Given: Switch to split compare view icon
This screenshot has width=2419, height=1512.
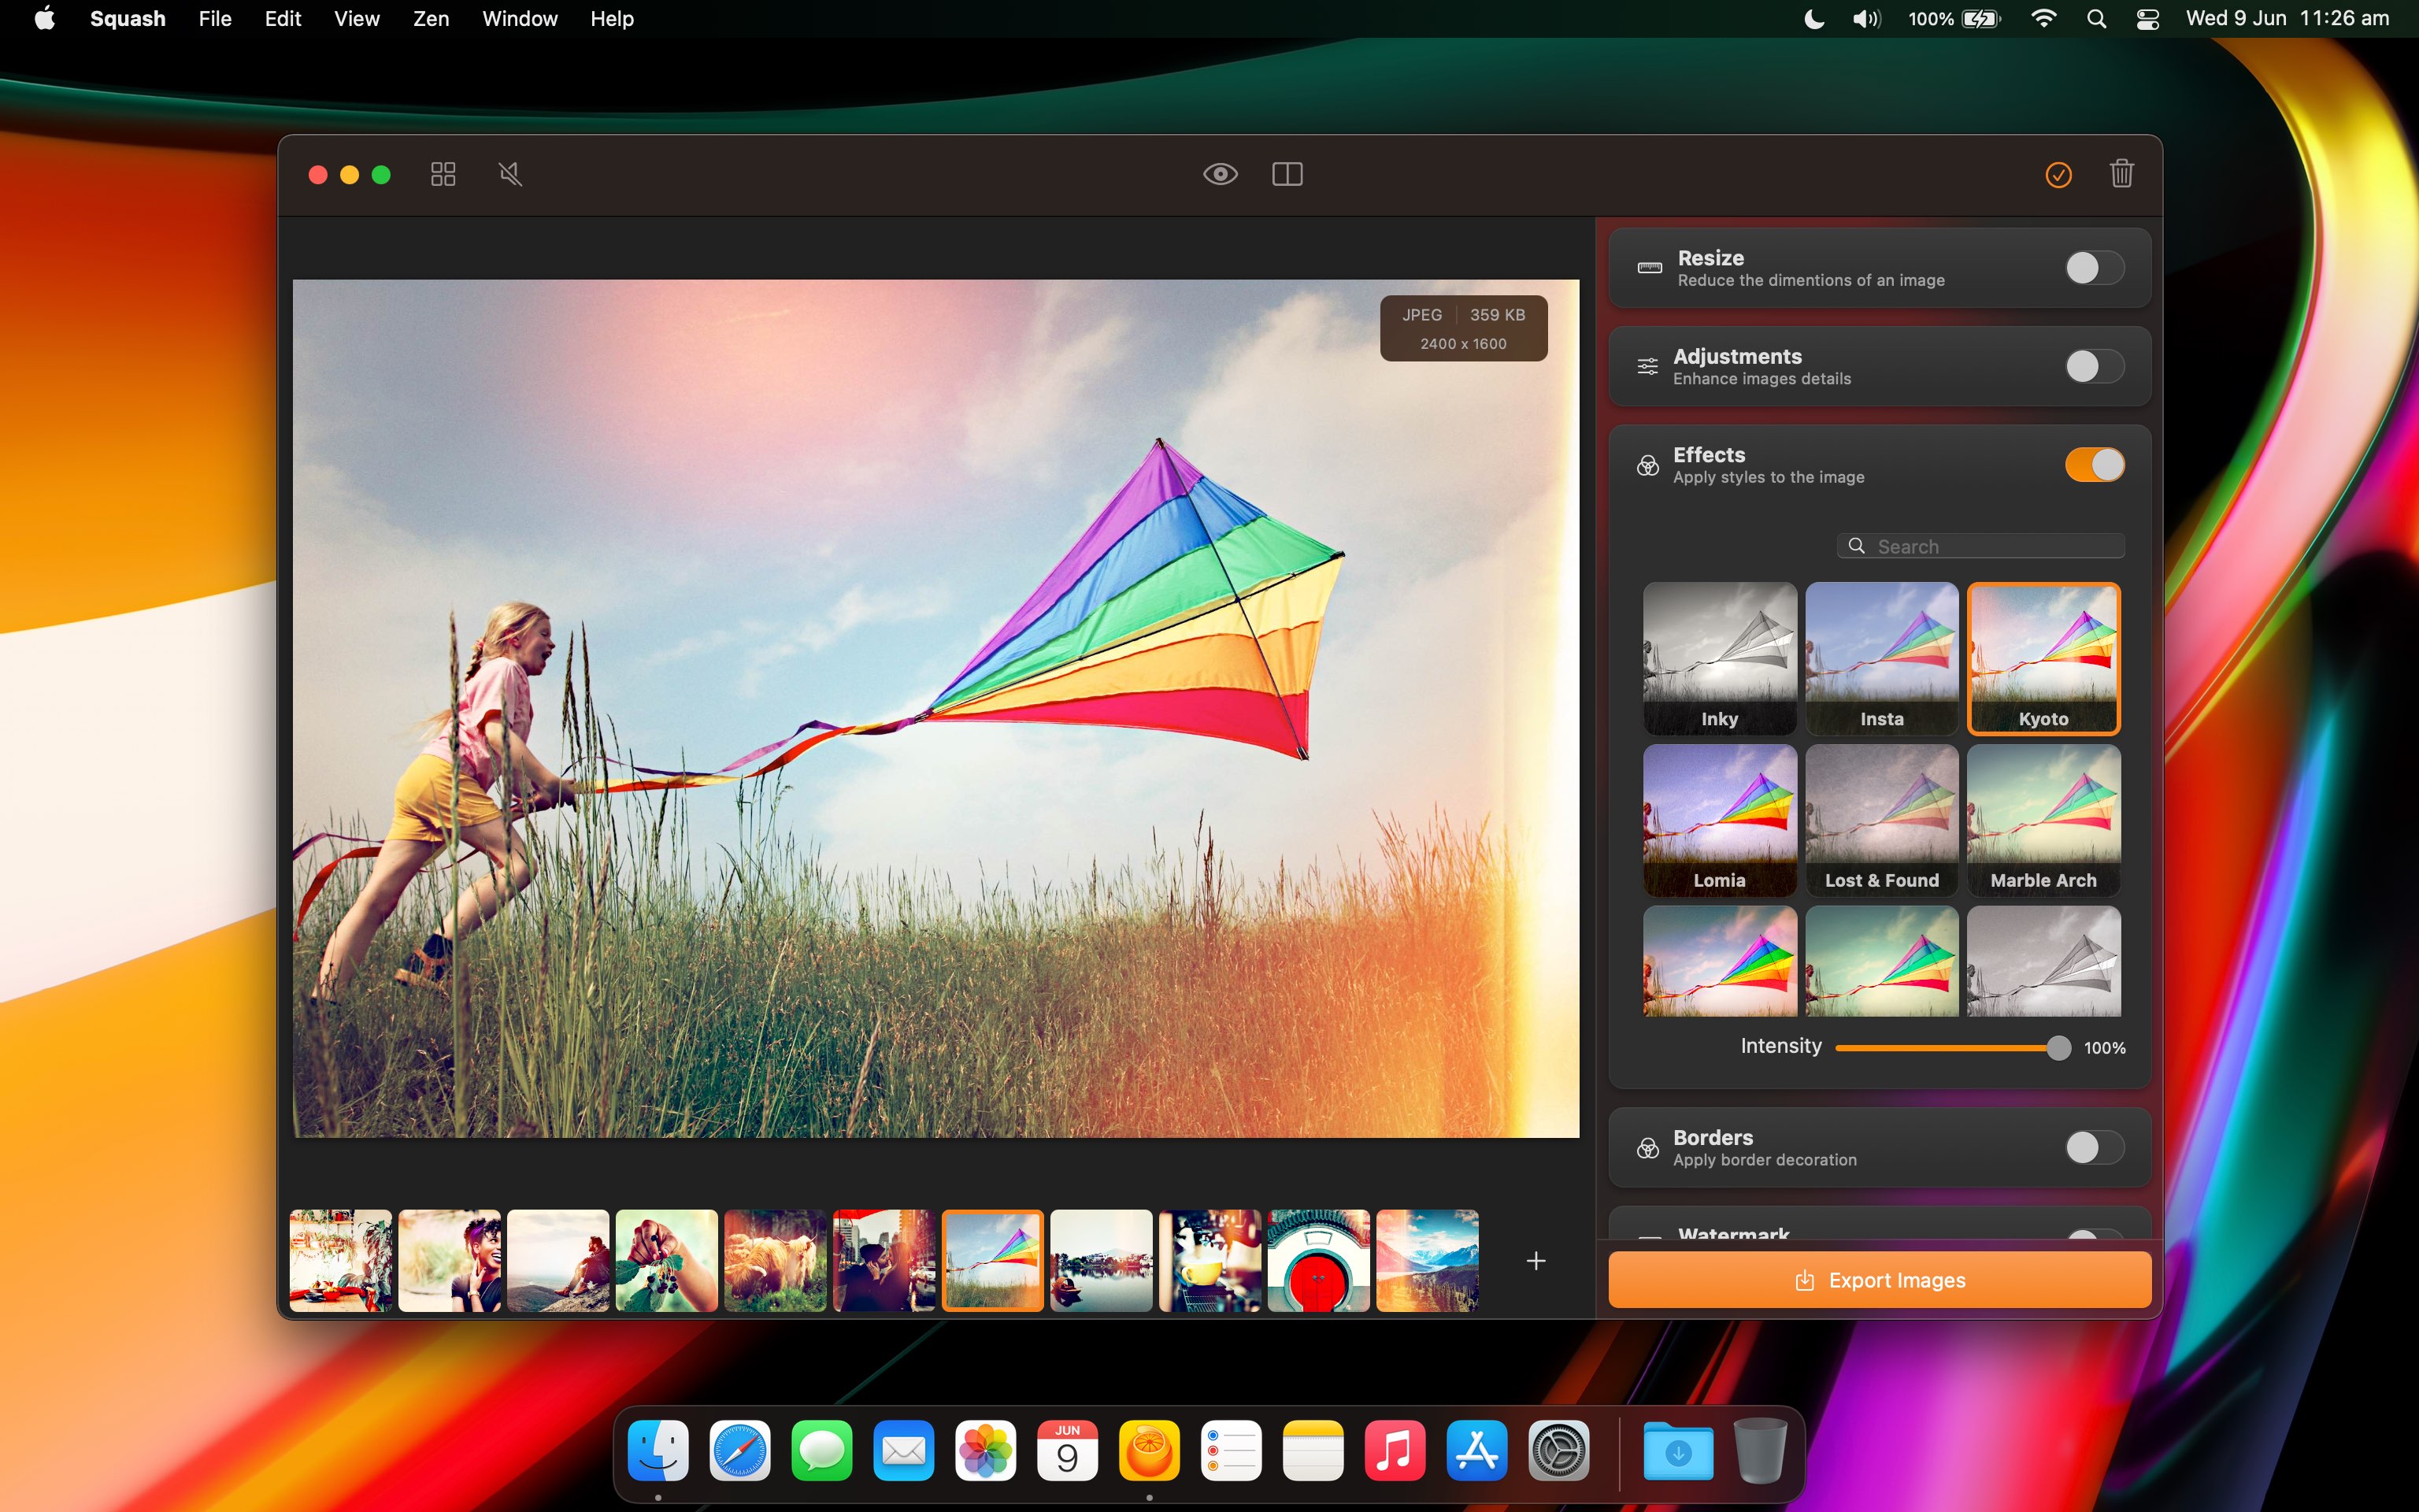Looking at the screenshot, I should [1287, 174].
